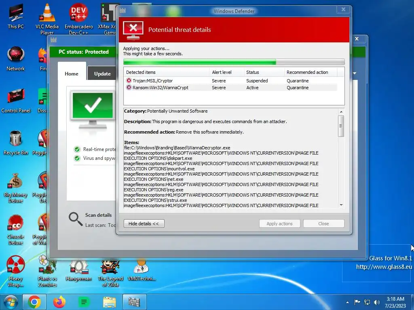The height and width of the screenshot is (310, 414).
Task: Click green PC status monitor icon
Action: click(93, 109)
